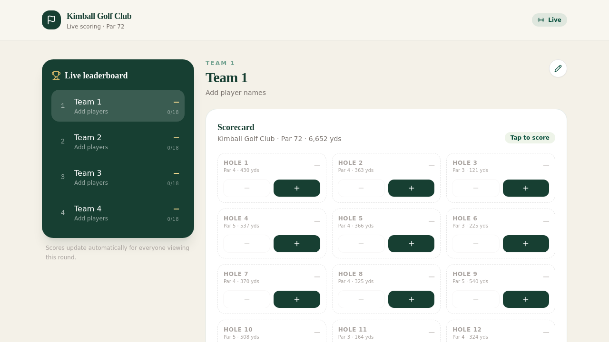
Task: Remove a stroke on Hole 5
Action: click(361, 244)
